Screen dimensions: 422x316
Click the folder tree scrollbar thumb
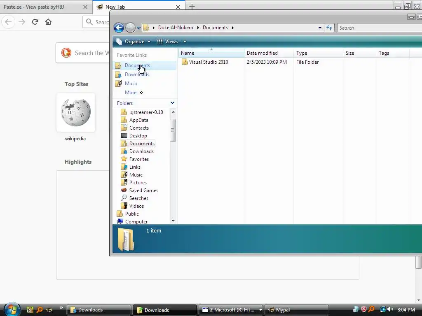(173, 130)
